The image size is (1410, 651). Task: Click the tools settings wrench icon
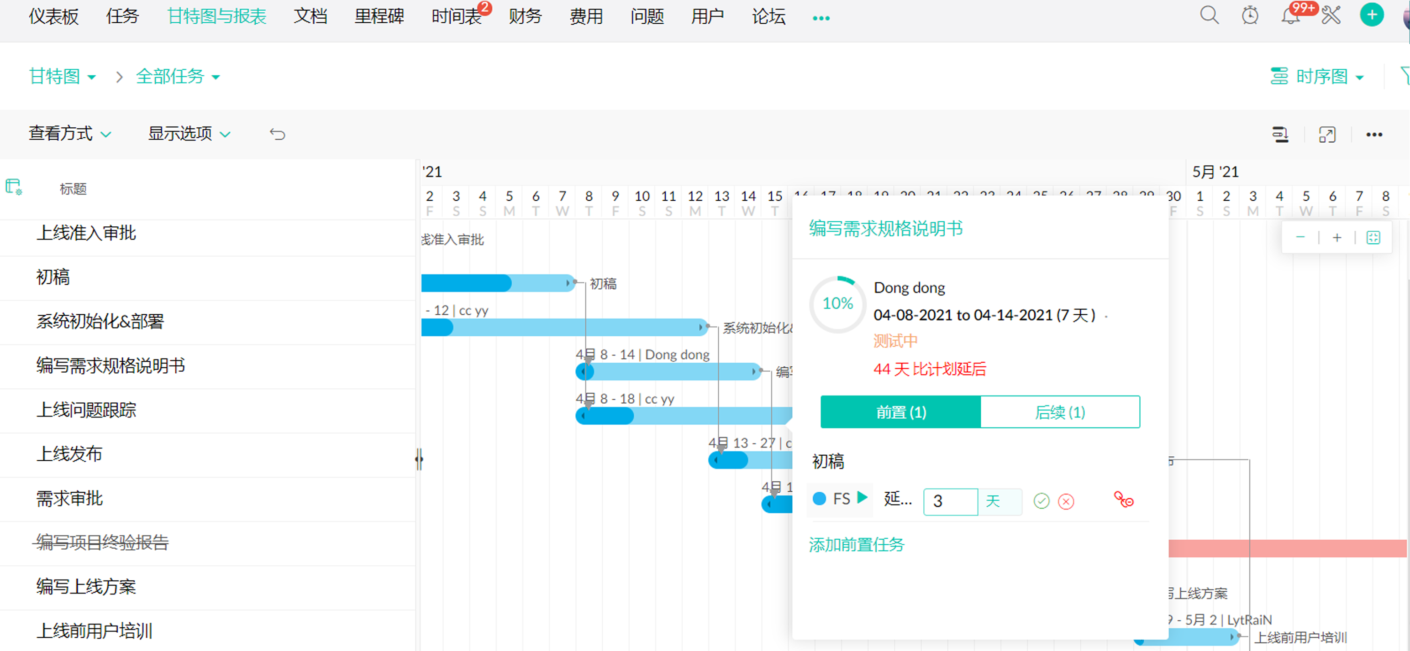1331,16
